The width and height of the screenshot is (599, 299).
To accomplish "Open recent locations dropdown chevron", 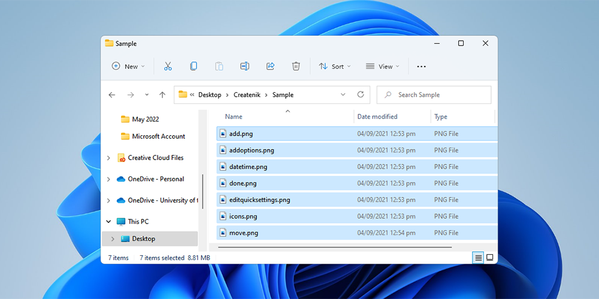I will [x=147, y=95].
